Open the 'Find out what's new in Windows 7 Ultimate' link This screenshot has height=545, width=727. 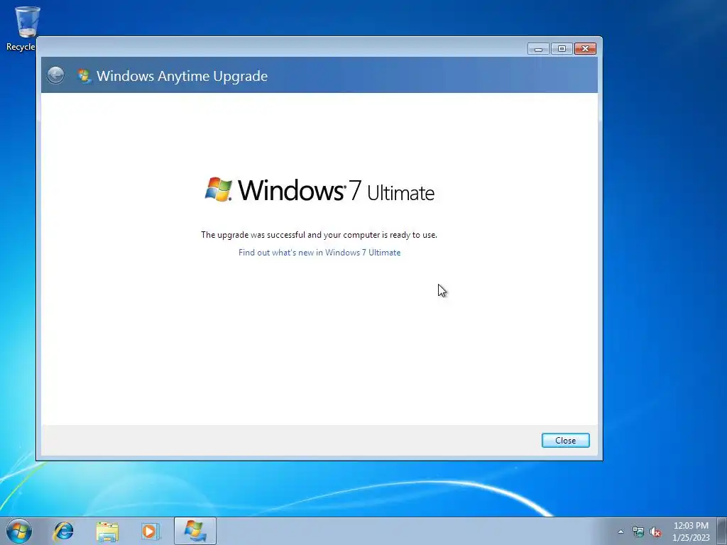click(319, 253)
